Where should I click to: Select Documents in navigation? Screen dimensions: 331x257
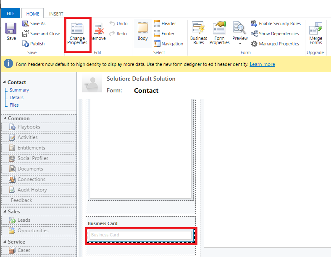point(39,169)
